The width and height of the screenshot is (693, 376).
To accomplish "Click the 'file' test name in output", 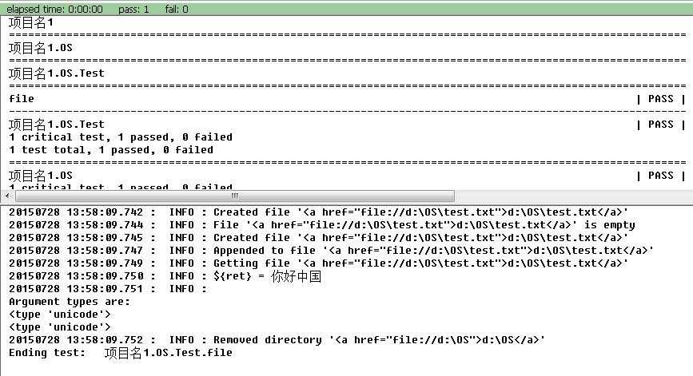I will [x=22, y=99].
